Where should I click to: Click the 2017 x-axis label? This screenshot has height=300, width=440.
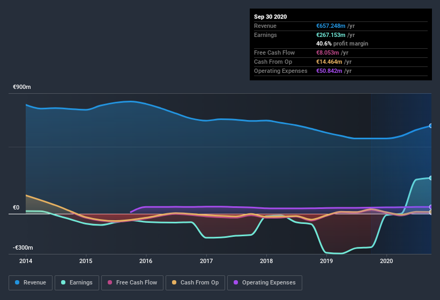[x=206, y=261]
